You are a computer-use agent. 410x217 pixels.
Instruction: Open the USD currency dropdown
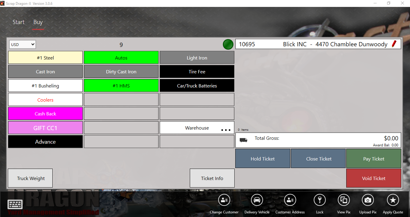22,44
